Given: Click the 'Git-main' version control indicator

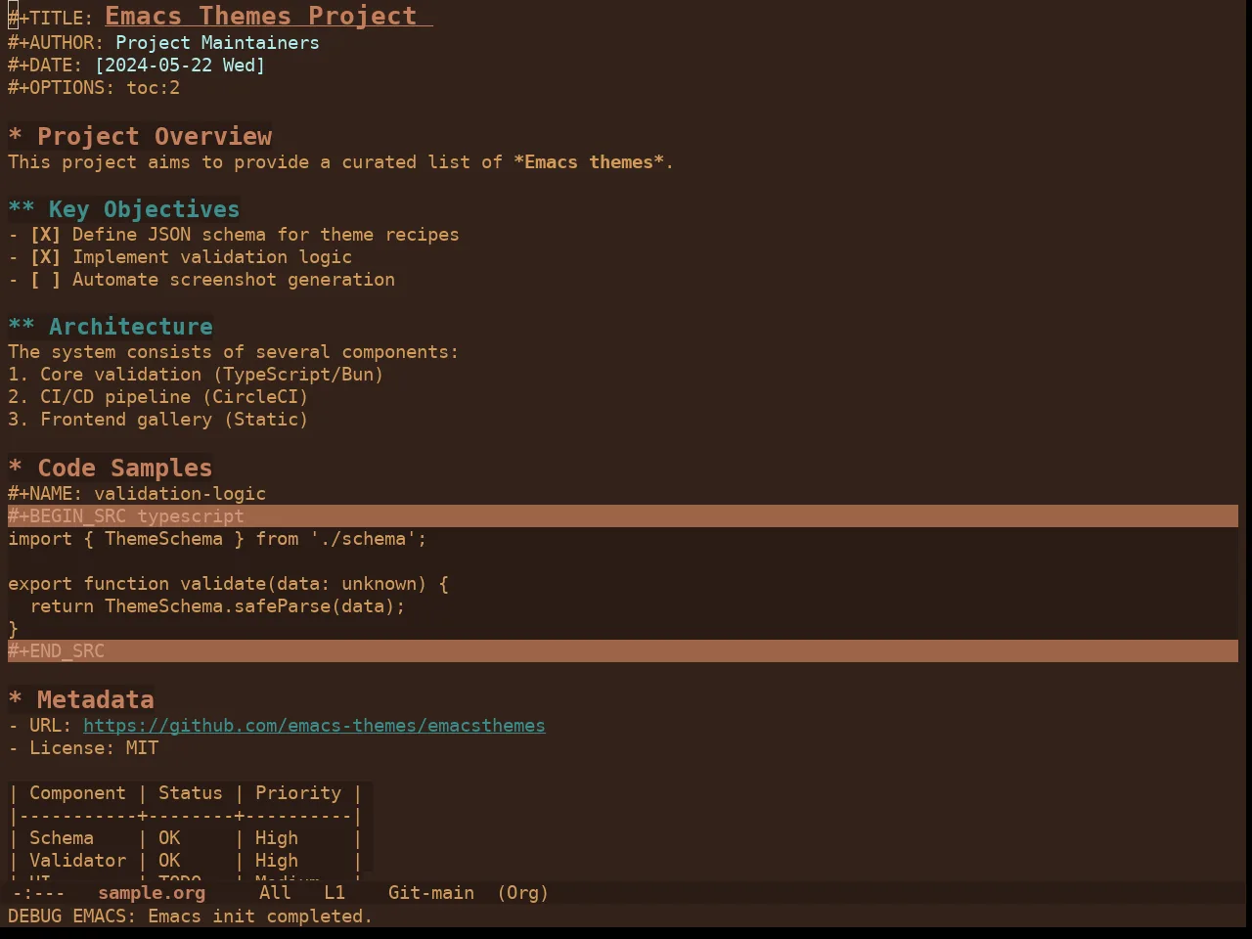Looking at the screenshot, I should pos(431,893).
